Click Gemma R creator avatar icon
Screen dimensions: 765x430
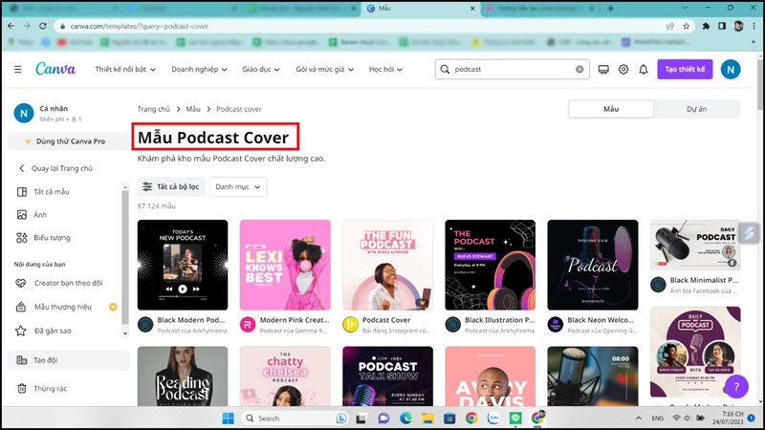pyautogui.click(x=248, y=325)
